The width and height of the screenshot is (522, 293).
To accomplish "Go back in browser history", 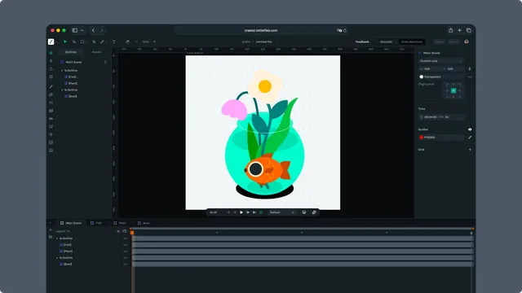I will (x=93, y=30).
